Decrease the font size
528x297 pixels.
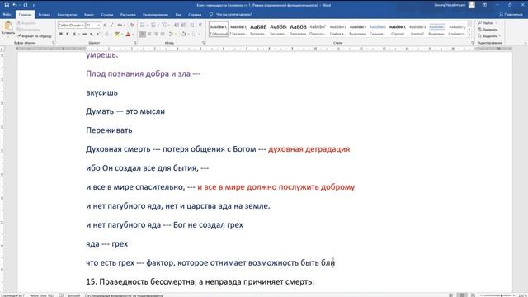[x=112, y=26]
